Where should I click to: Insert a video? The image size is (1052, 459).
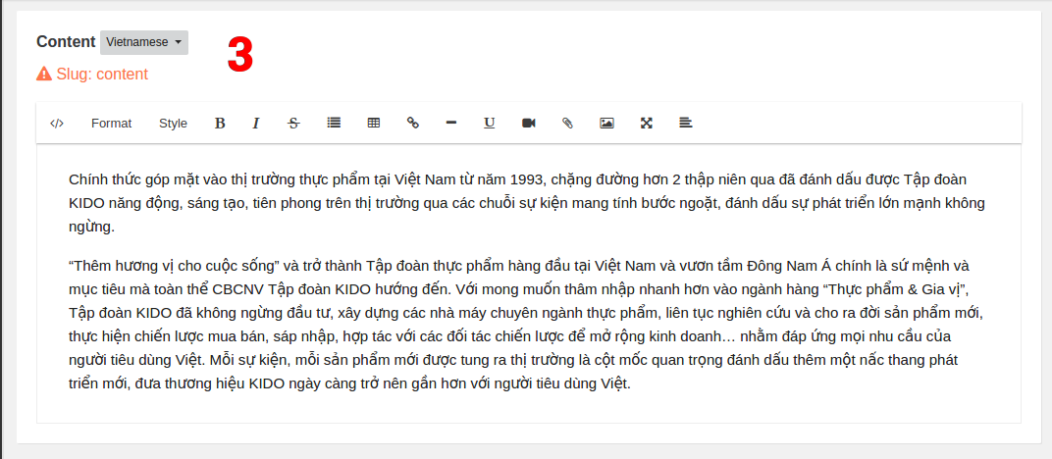[529, 124]
